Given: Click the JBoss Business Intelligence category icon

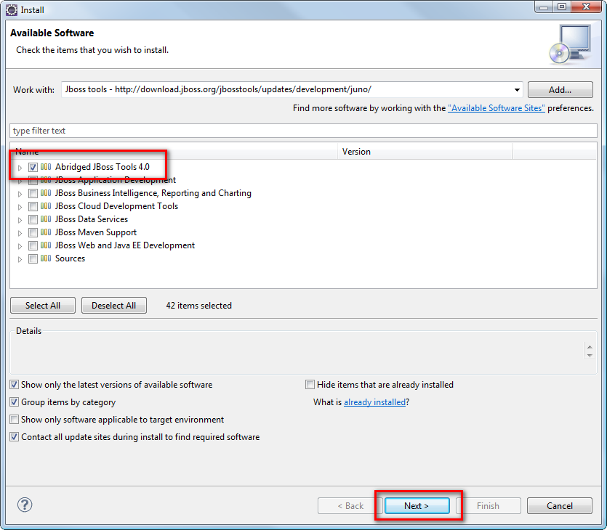Looking at the screenshot, I should 46,193.
